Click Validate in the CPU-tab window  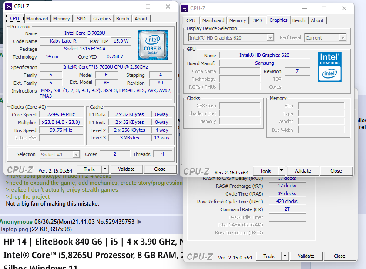(126, 169)
